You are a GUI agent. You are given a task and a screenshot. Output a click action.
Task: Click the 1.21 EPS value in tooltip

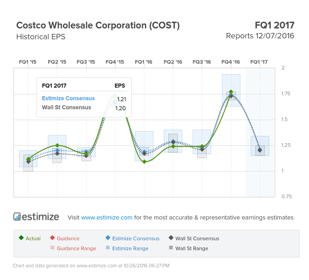122,99
